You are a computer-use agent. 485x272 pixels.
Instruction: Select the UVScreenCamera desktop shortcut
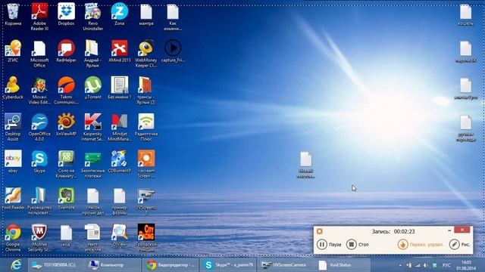pos(146,201)
